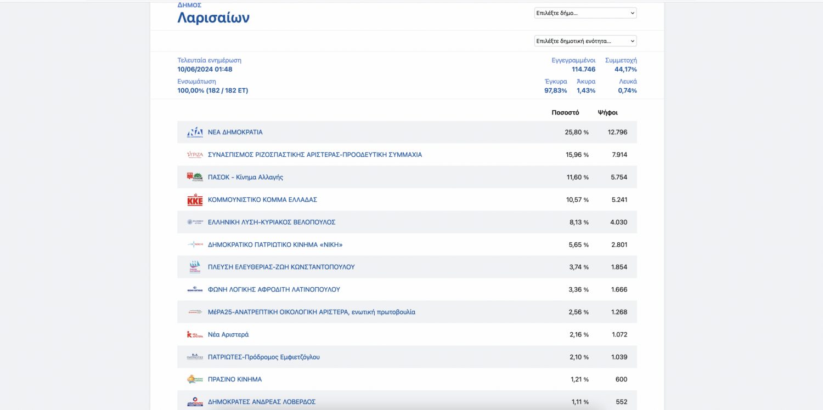This screenshot has width=823, height=410.
Task: Click the ΠΡΑΣΙΝΟ ΚΙΝΗΜΑ party logo
Action: click(x=195, y=379)
